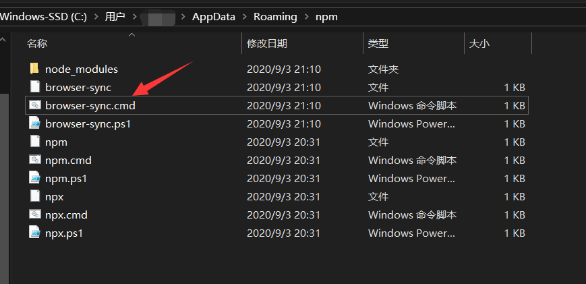Sort by 大小 column header

pyautogui.click(x=479, y=44)
